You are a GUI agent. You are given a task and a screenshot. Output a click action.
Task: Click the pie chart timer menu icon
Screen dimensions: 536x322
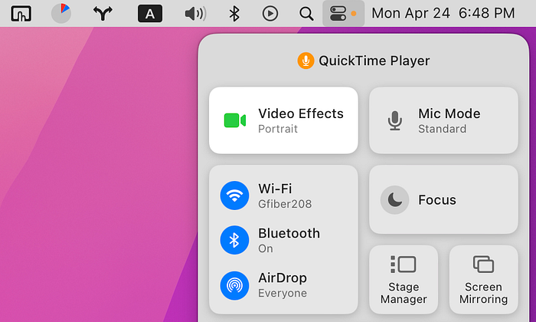click(60, 14)
